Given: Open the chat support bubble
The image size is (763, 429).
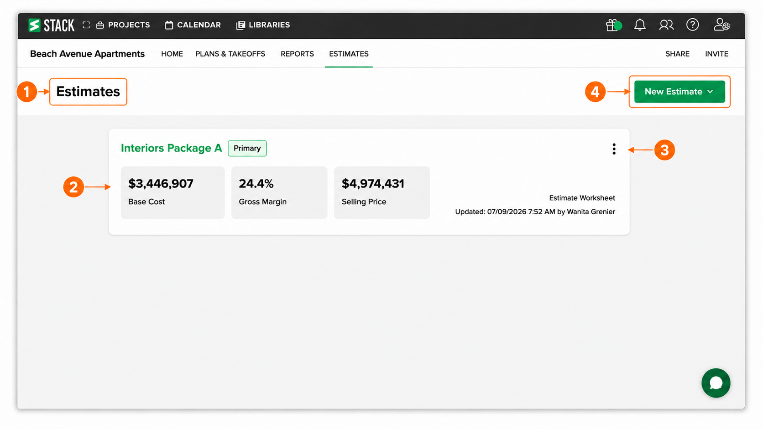Looking at the screenshot, I should 716,383.
